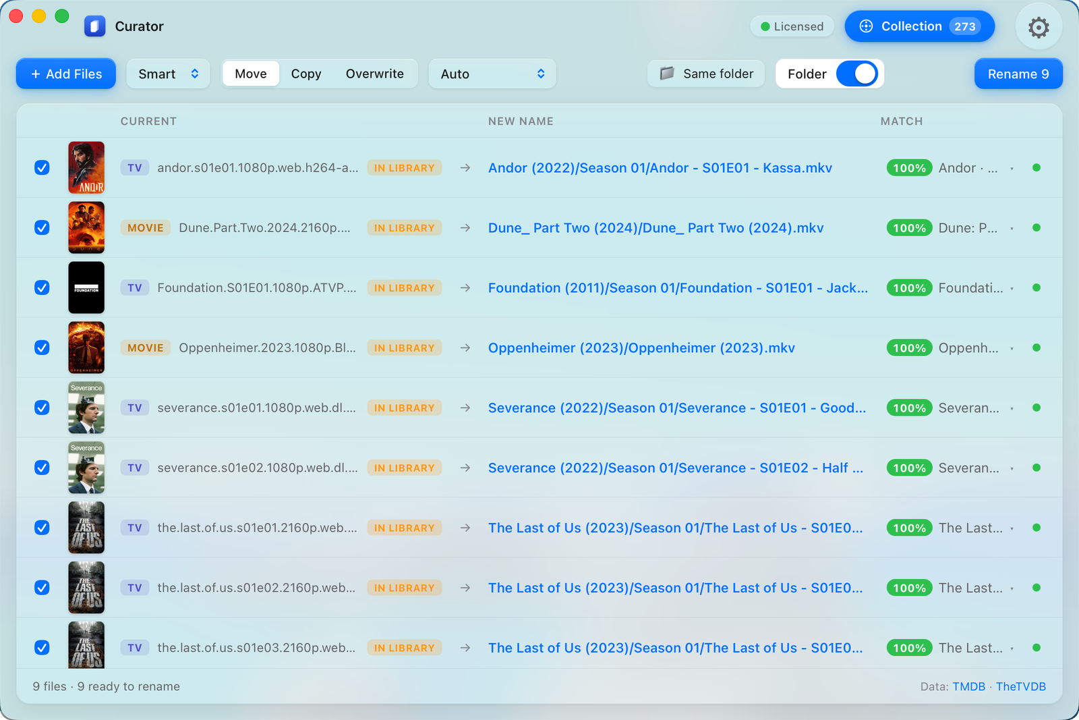
Task: Click the Same folder button
Action: click(x=706, y=74)
